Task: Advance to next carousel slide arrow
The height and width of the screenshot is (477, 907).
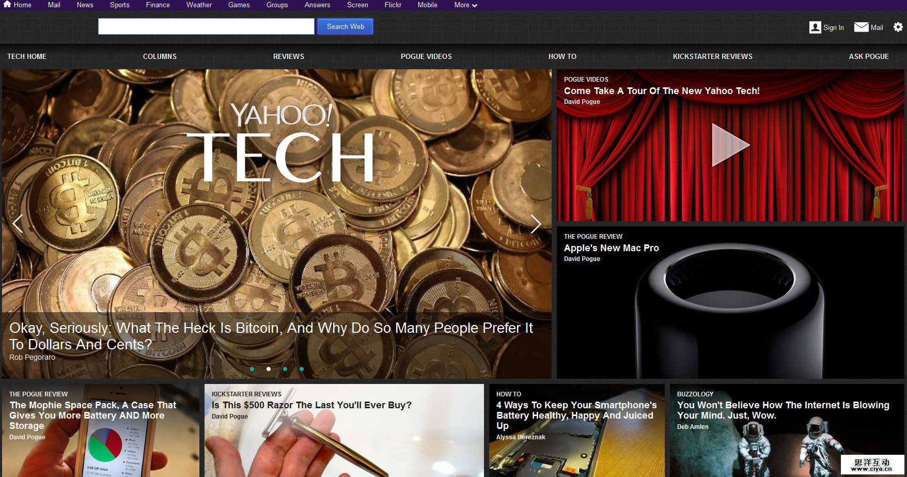Action: point(536,224)
